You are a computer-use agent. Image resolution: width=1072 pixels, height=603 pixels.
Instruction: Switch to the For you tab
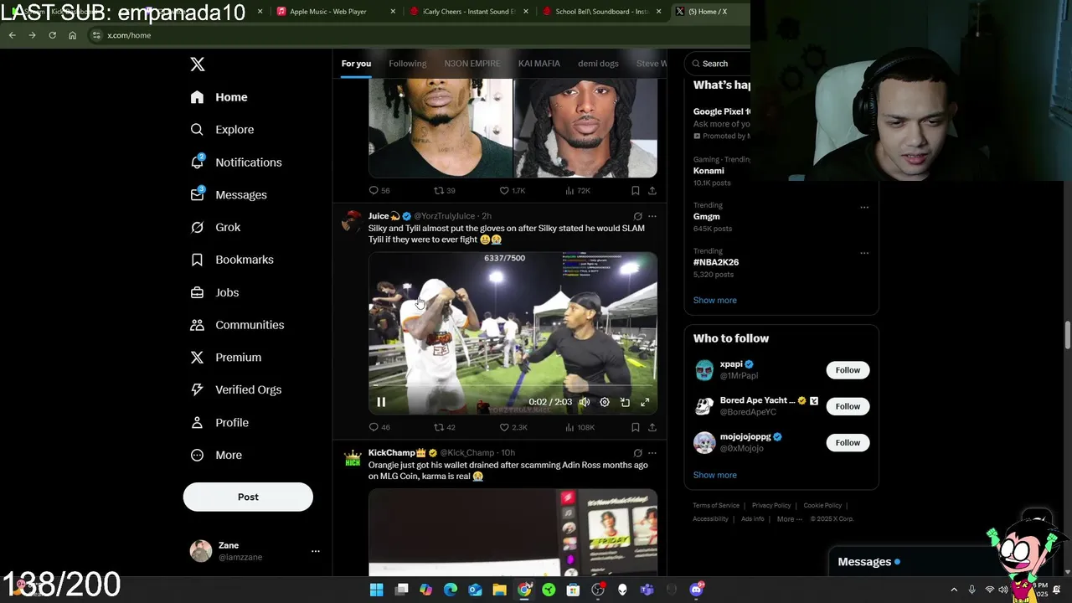coord(356,64)
